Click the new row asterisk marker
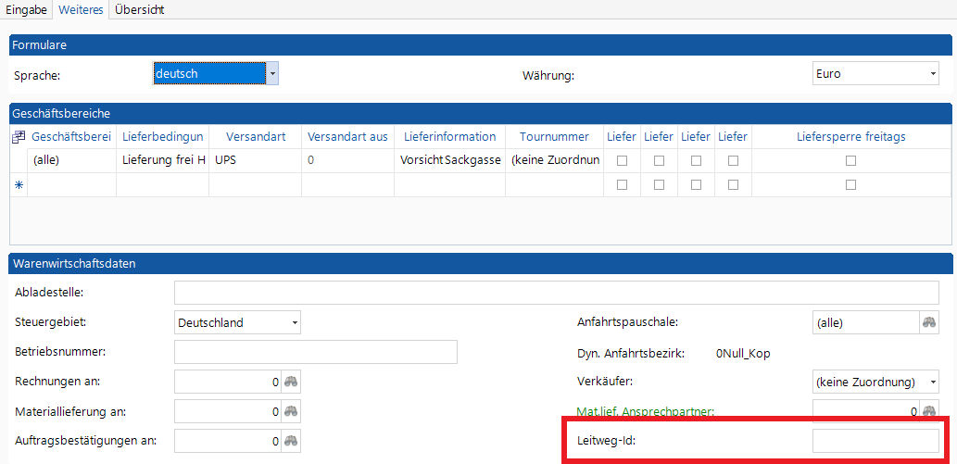Image resolution: width=957 pixels, height=464 pixels. [x=19, y=185]
